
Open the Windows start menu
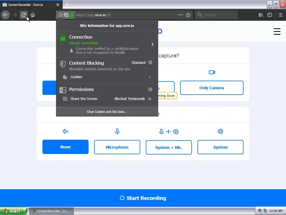coord(13,211)
